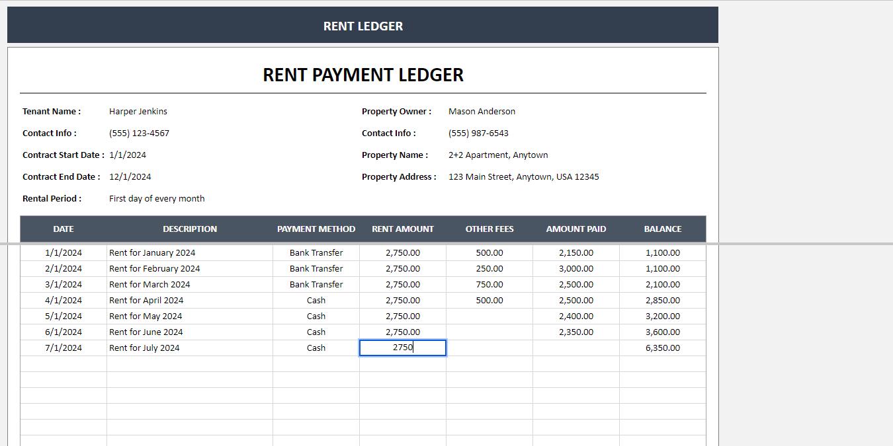
Task: Select contract end date 12/1/2024
Action: [130, 176]
